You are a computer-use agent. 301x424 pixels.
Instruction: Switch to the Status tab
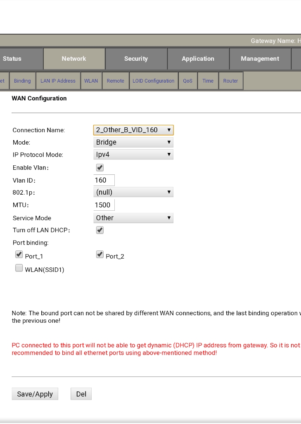coord(12,59)
